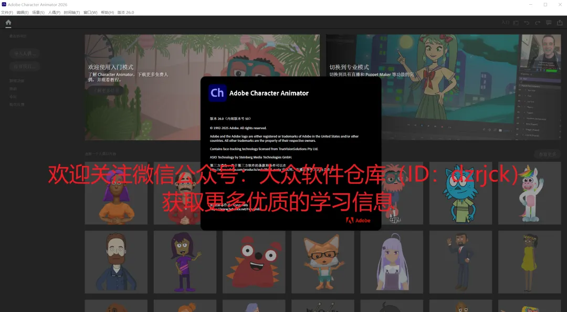
Task: Select the blue cat puppet
Action: click(x=460, y=193)
